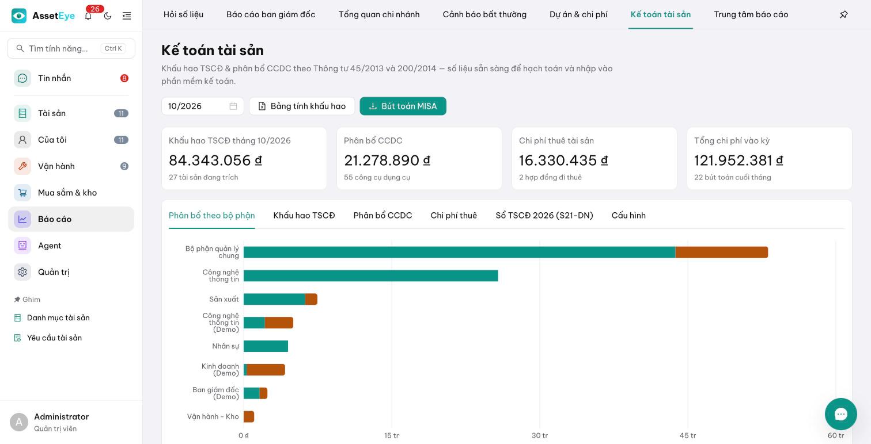Open Sổ TSCĐ 2026 (S21-DN) sub-tab
871x444 pixels.
tap(544, 215)
